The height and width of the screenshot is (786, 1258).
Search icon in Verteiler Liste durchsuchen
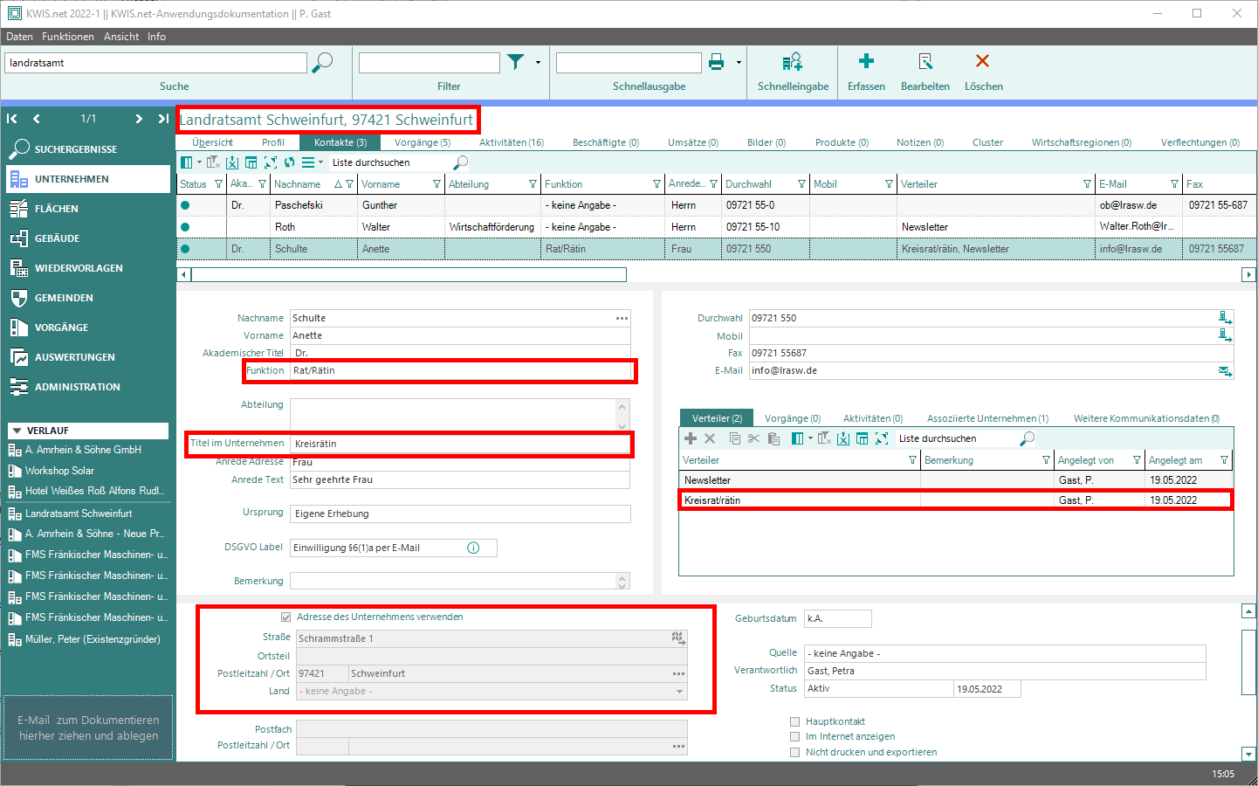[x=1028, y=438]
